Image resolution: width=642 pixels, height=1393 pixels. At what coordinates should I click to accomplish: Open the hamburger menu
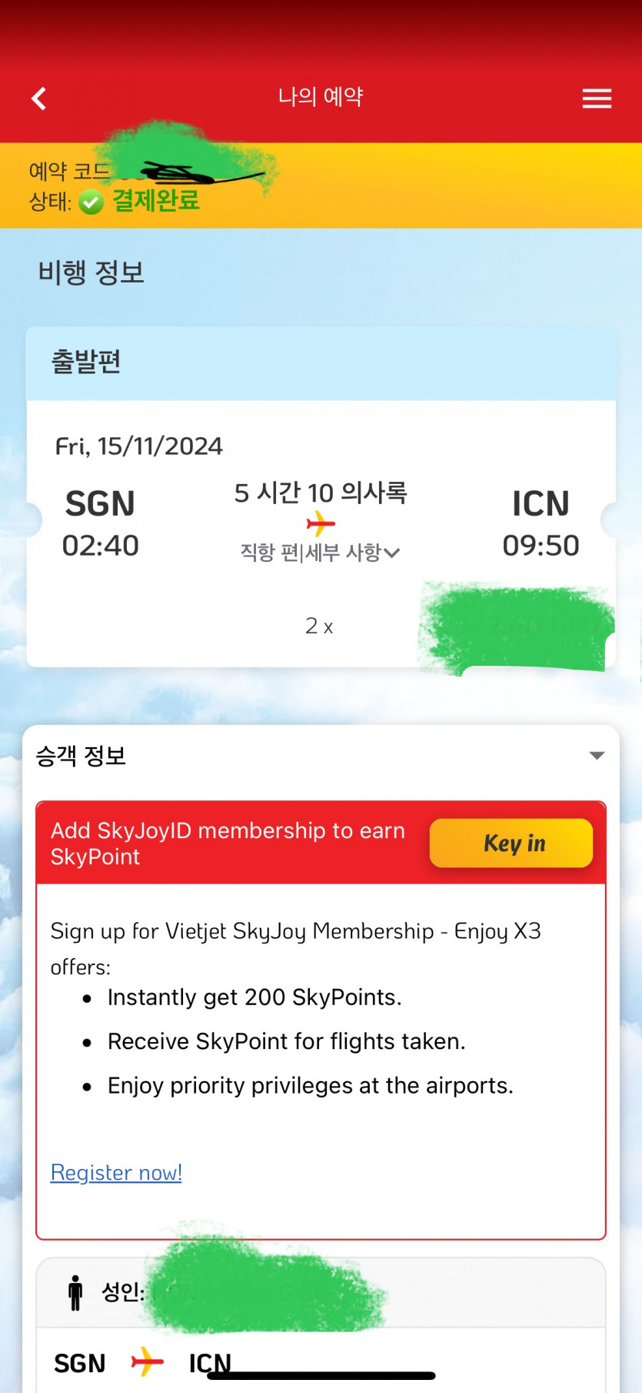click(x=597, y=99)
